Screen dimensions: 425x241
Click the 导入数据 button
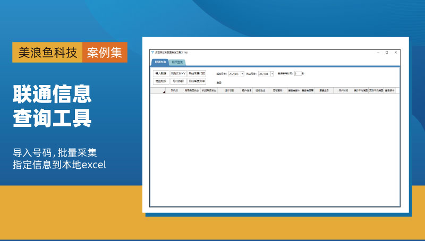[x=161, y=73]
